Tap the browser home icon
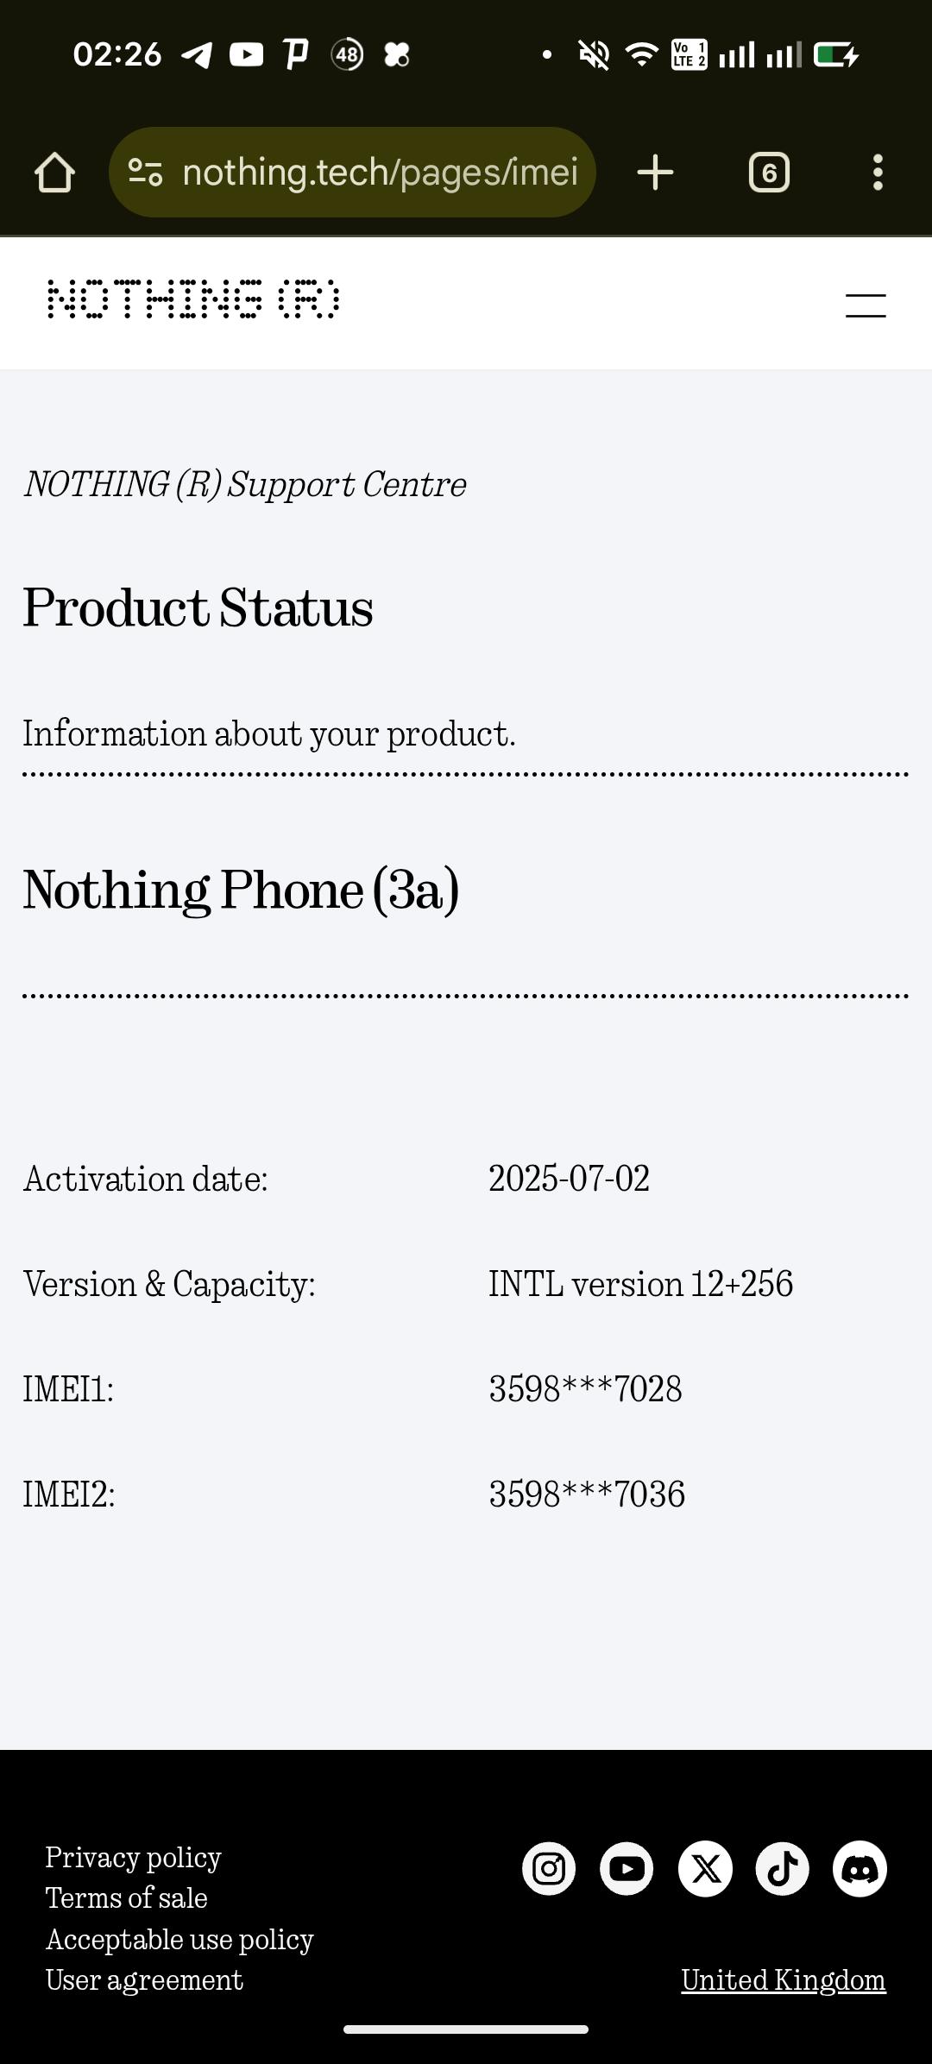 [x=54, y=173]
